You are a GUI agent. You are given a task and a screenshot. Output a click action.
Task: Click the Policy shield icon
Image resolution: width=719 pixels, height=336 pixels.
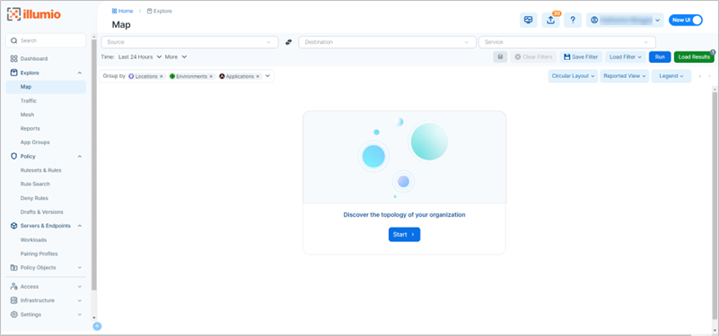pos(13,156)
